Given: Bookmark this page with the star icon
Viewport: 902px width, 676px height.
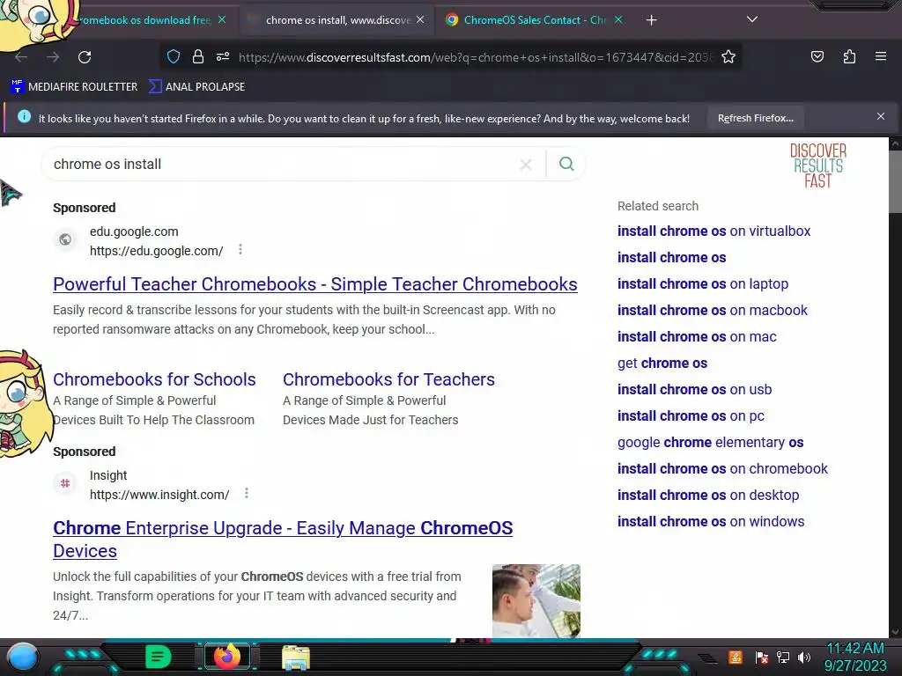Looking at the screenshot, I should pyautogui.click(x=728, y=56).
